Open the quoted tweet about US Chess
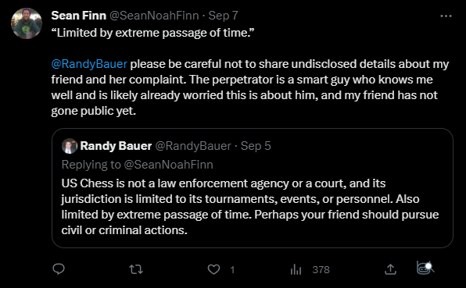 [x=253, y=188]
